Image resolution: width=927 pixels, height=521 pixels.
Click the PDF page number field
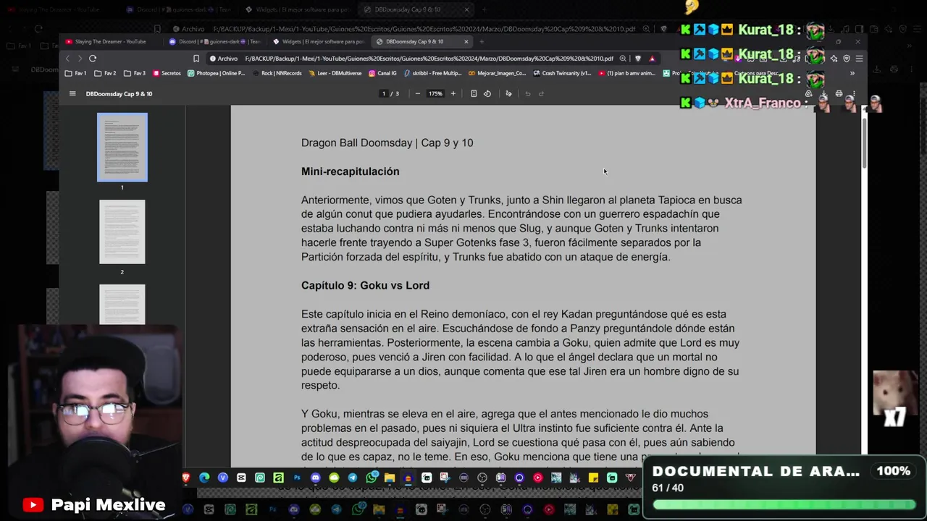coord(384,93)
